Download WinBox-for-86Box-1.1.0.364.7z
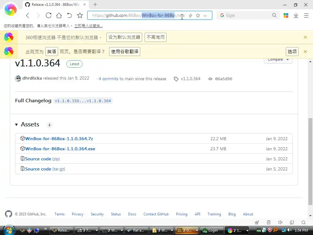The image size is (313, 235). [x=59, y=139]
